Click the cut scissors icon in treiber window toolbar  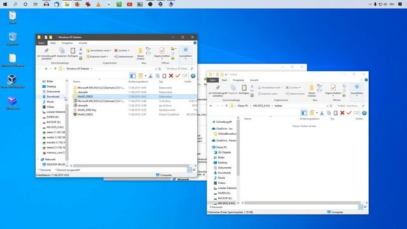(x=322, y=113)
